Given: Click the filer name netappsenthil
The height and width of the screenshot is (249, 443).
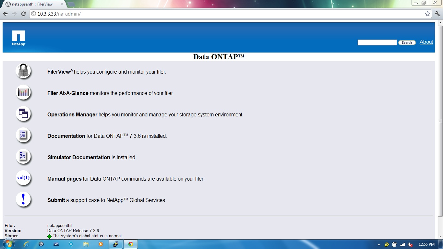Looking at the screenshot, I should [60, 225].
